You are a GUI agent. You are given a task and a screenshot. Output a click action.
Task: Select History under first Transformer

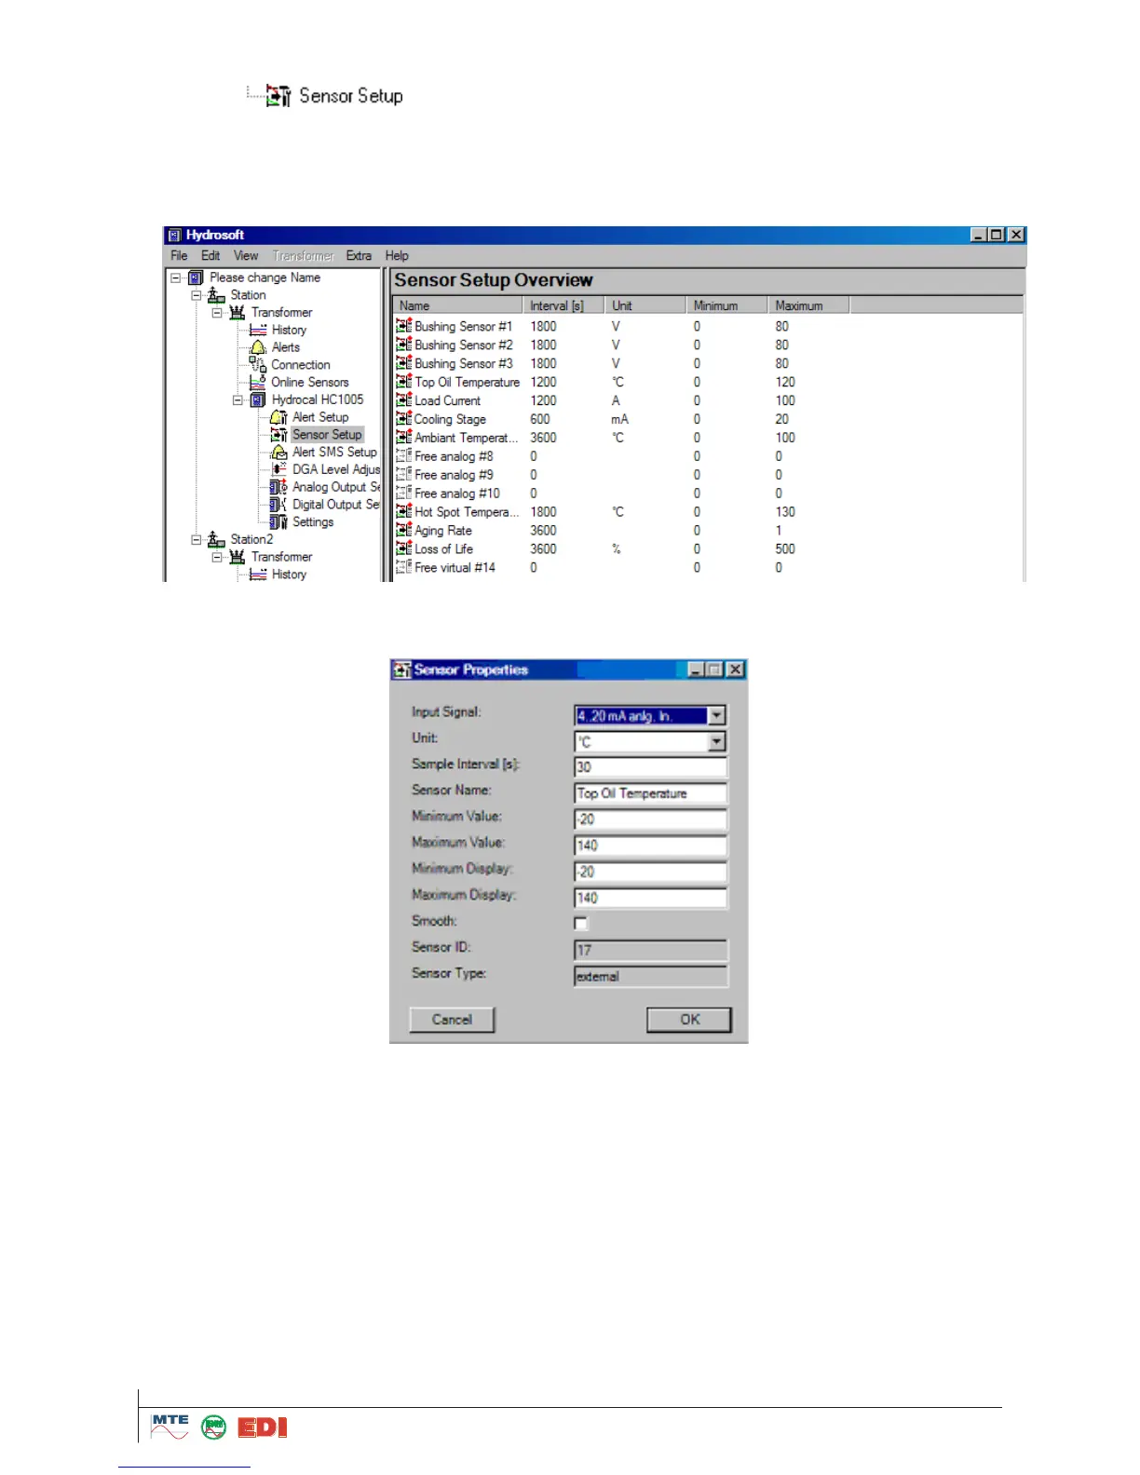pyautogui.click(x=289, y=330)
